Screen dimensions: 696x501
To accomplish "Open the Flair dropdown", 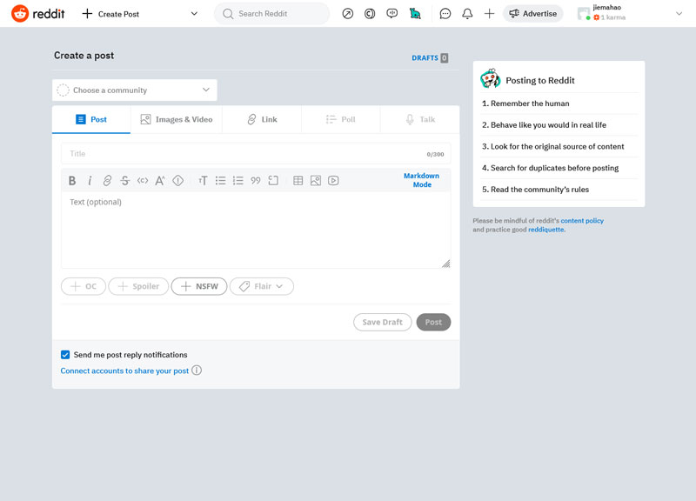I will [262, 286].
